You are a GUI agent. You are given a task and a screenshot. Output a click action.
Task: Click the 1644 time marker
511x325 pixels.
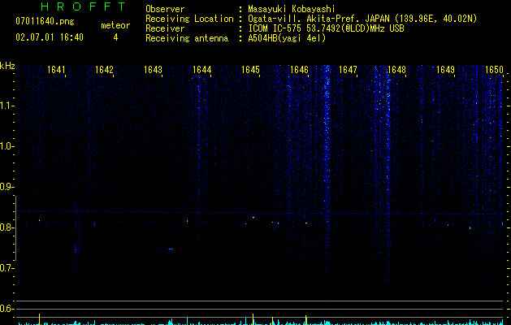tap(202, 70)
